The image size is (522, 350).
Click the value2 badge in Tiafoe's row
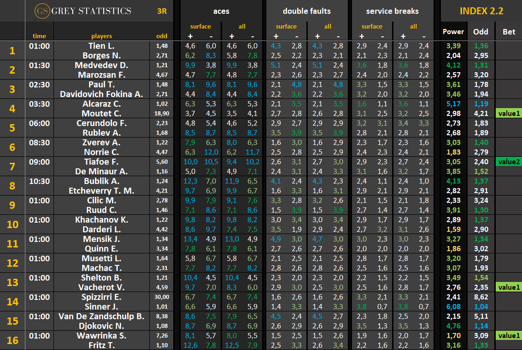pos(509,161)
